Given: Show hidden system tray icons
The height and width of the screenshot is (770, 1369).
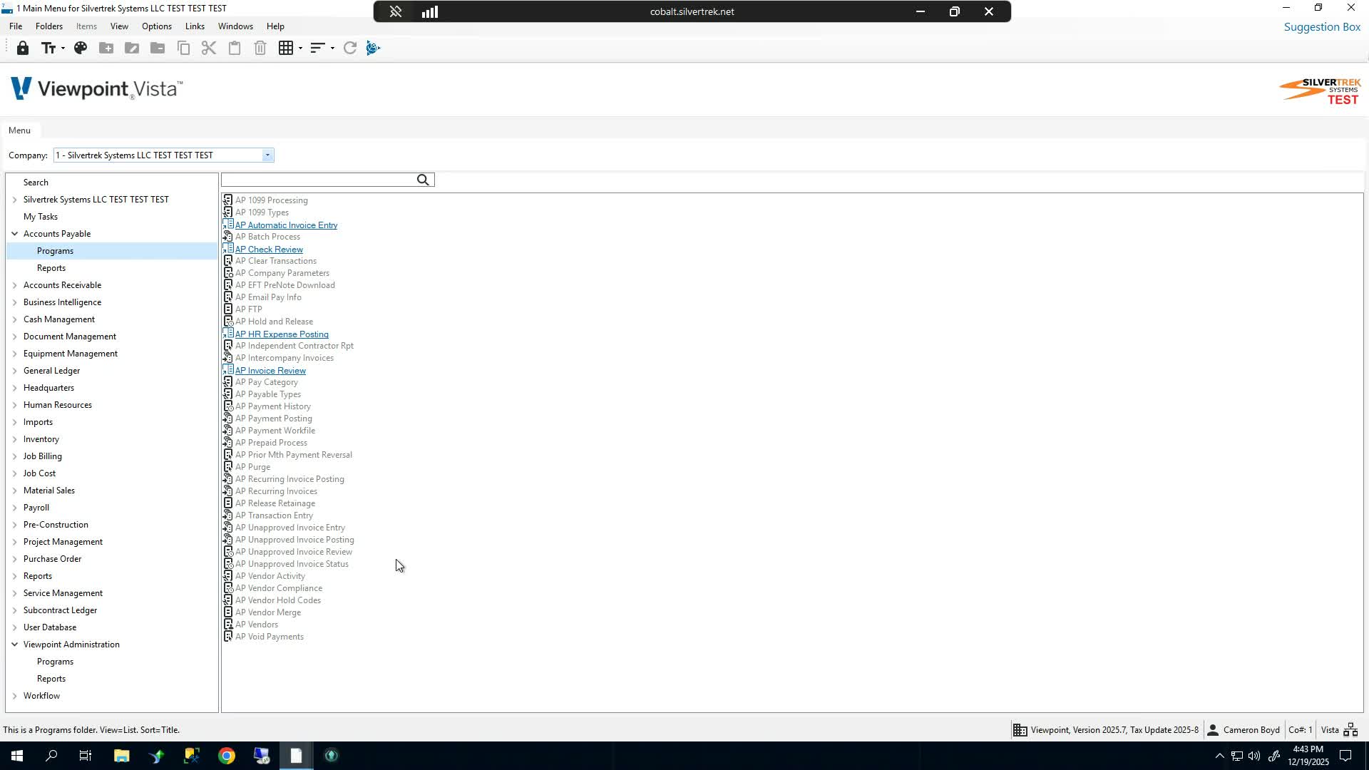Looking at the screenshot, I should tap(1219, 756).
